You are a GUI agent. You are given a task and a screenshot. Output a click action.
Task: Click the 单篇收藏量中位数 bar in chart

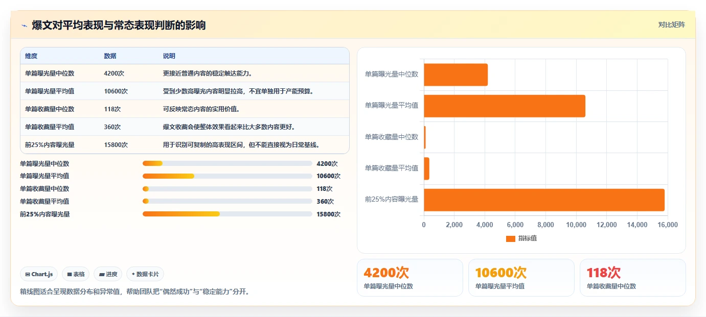(x=425, y=137)
